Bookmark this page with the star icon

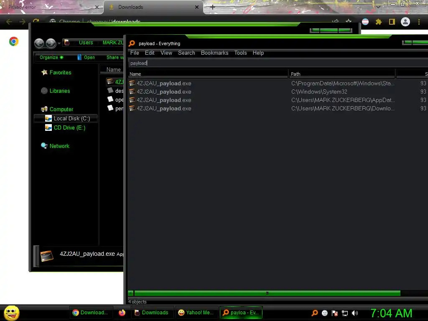(x=349, y=21)
